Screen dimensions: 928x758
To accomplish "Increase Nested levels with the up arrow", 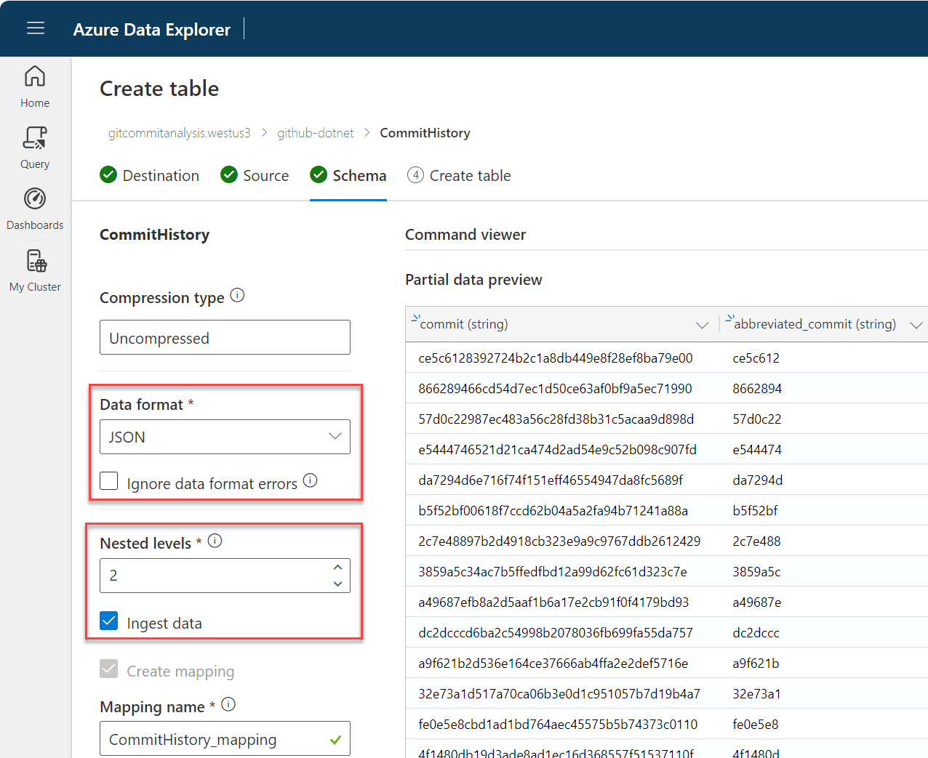I will 337,566.
